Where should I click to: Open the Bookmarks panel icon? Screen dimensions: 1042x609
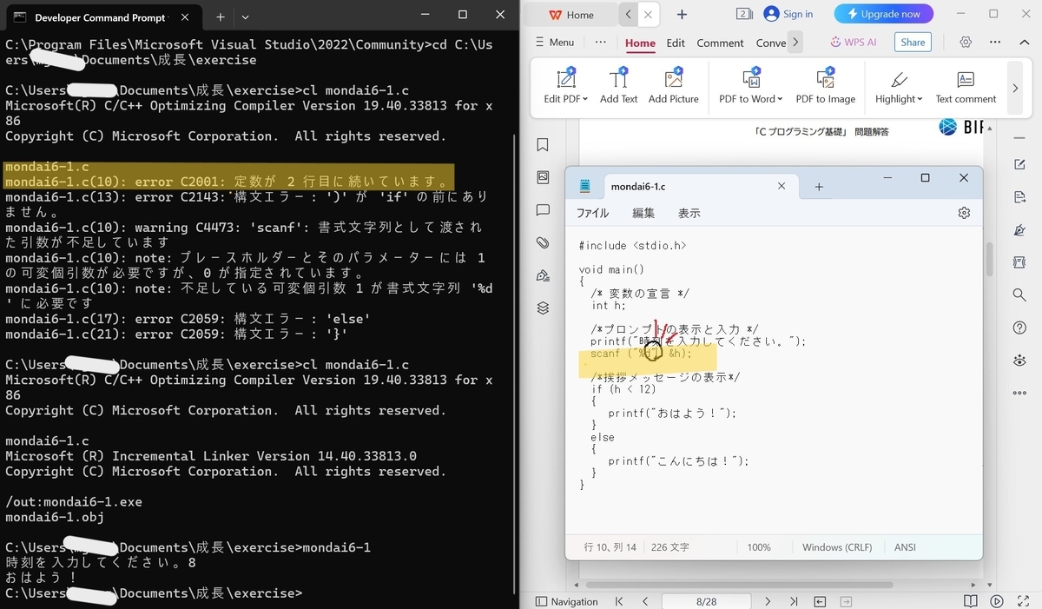tap(542, 145)
